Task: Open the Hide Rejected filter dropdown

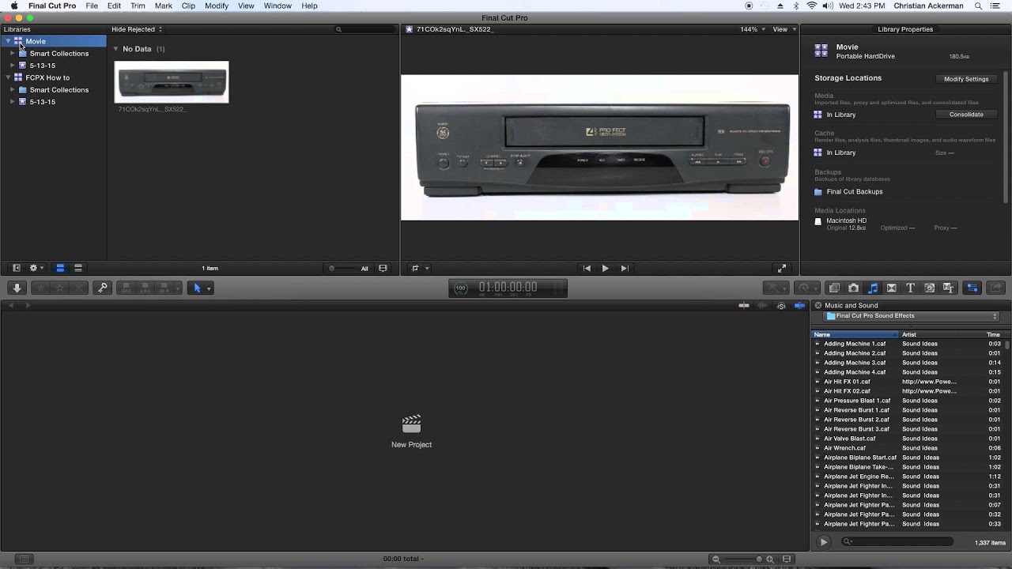Action: click(x=137, y=29)
